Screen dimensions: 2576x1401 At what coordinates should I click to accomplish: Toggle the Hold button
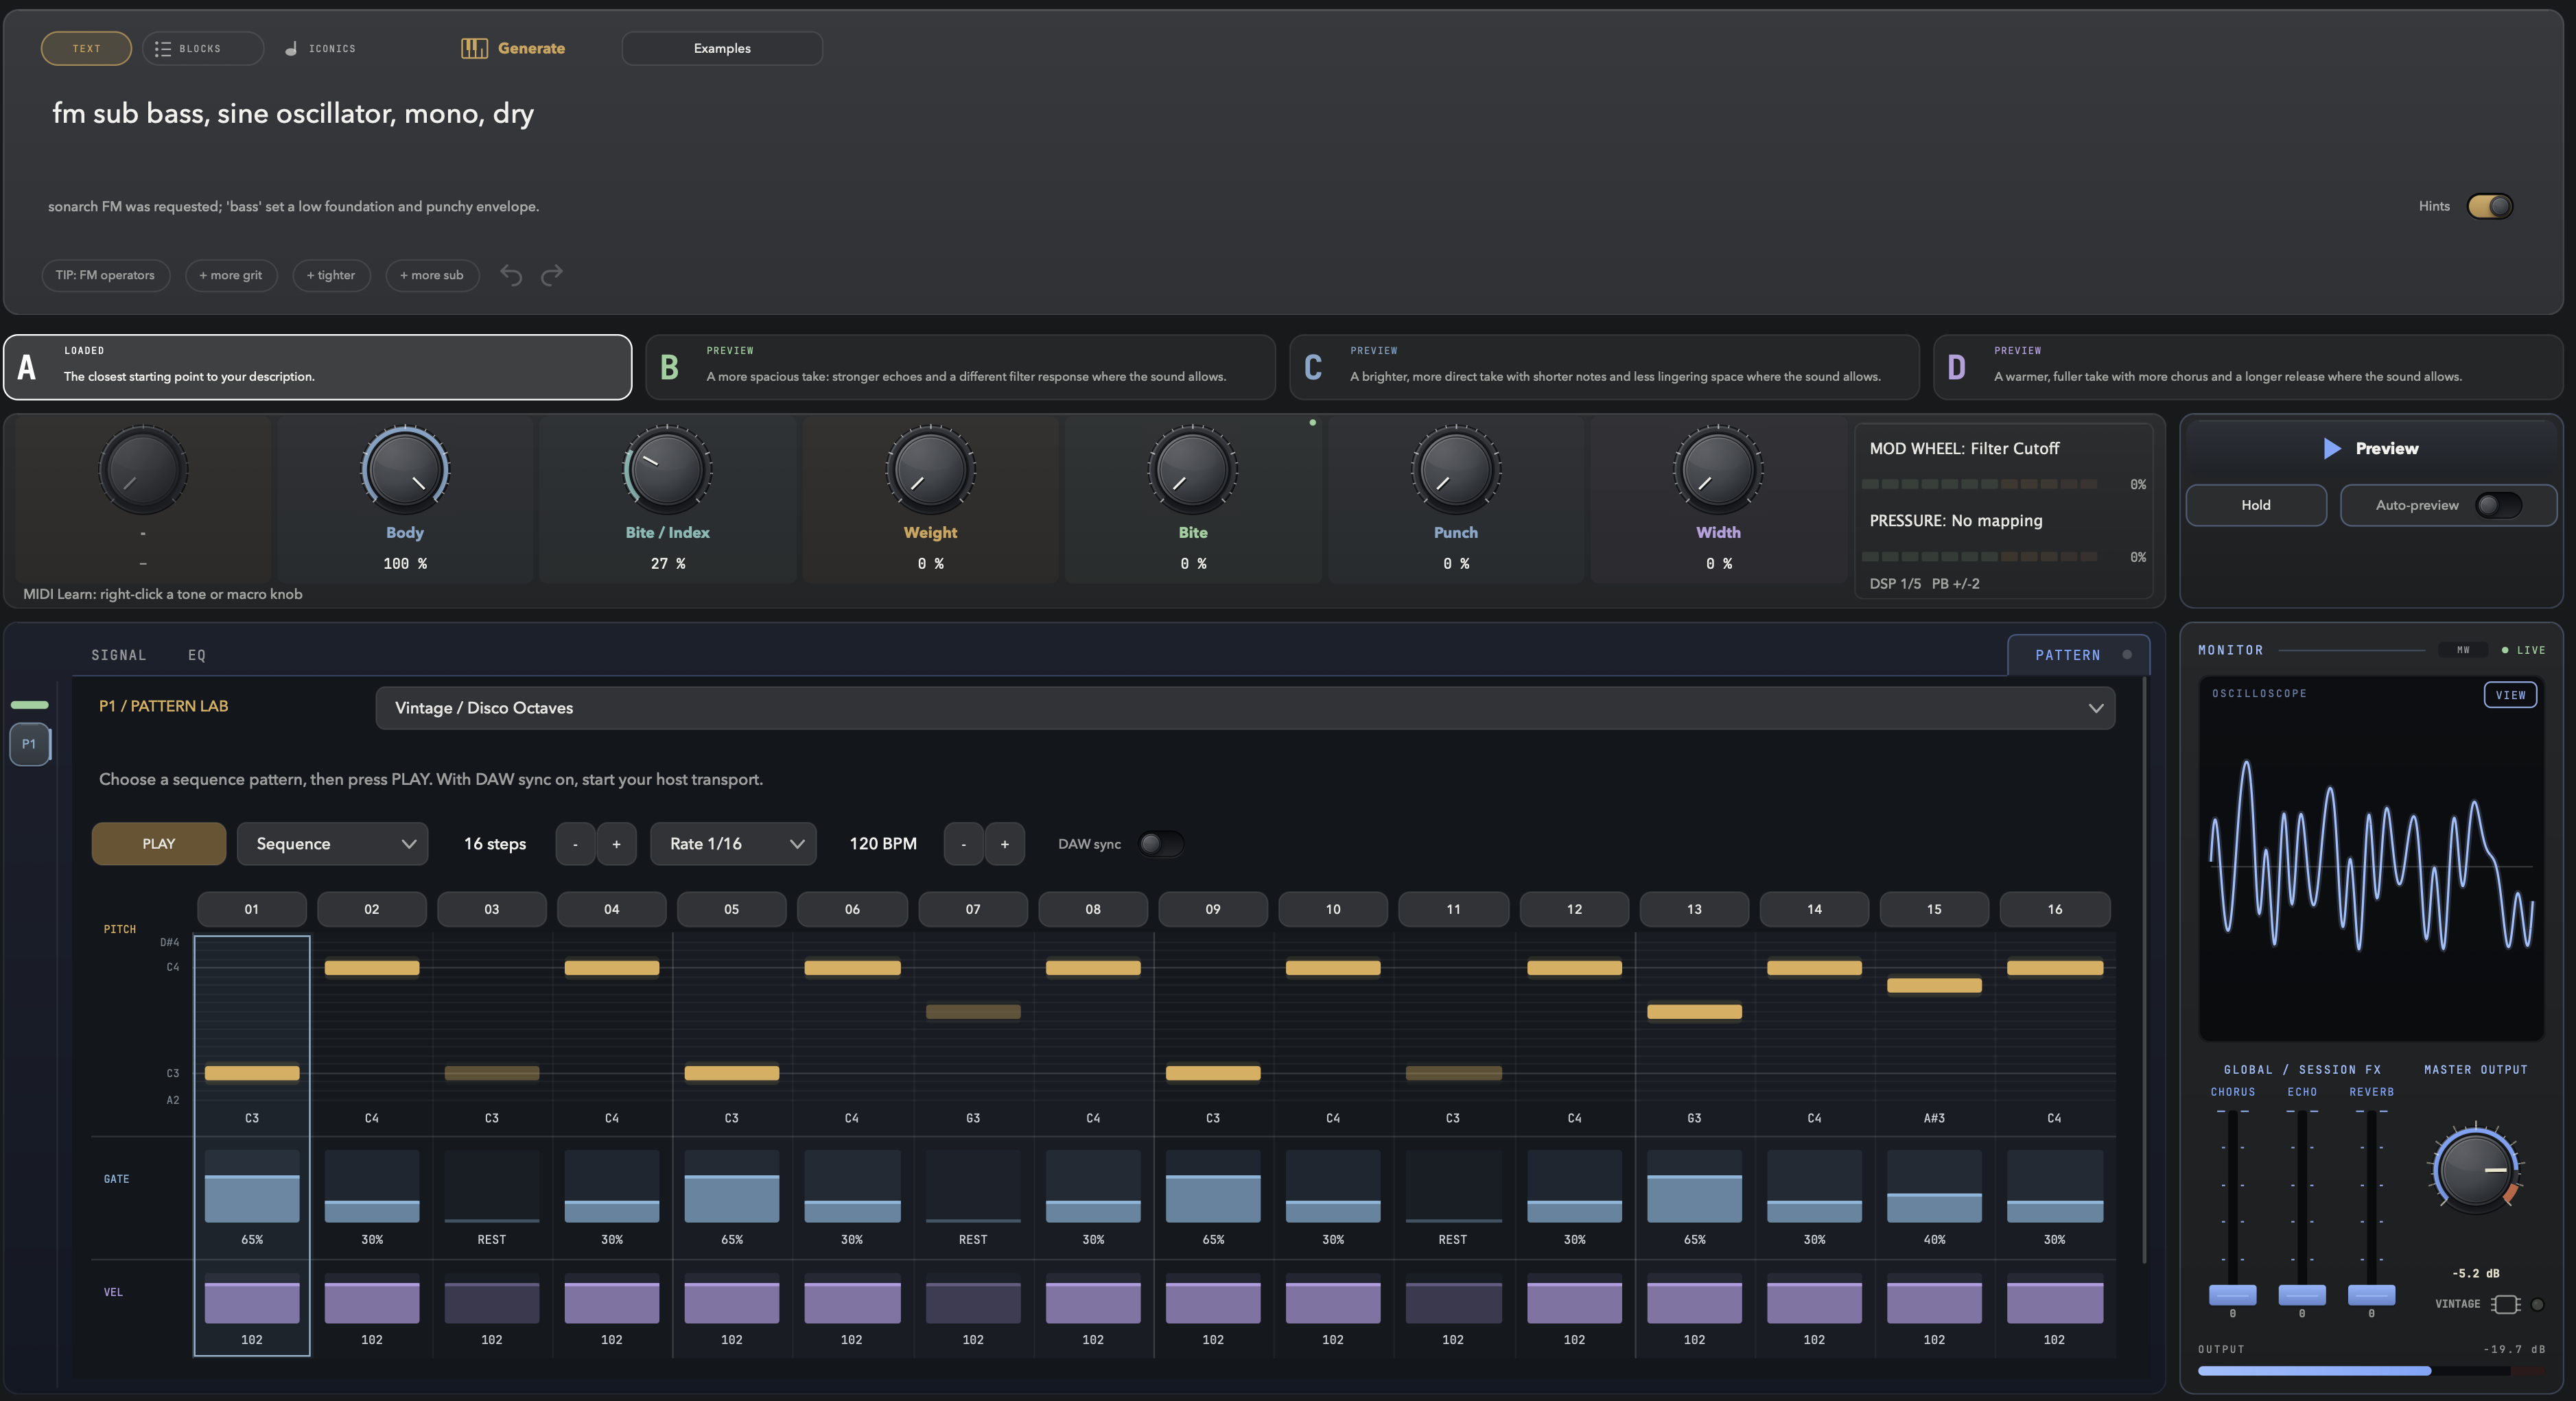tap(2255, 505)
